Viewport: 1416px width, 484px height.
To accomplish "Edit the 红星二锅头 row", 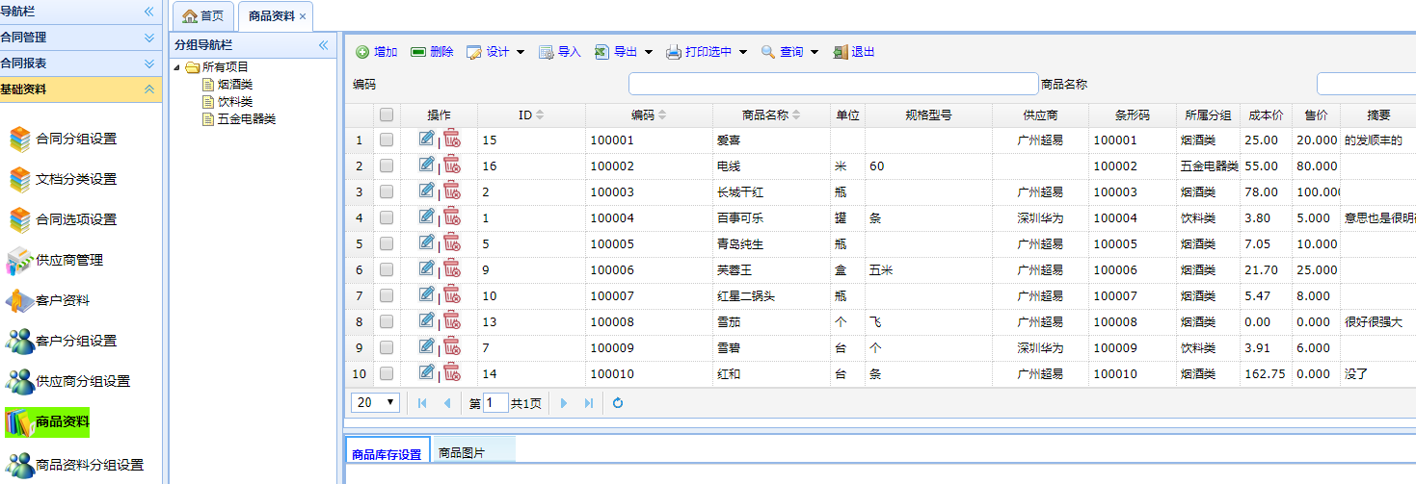I will coord(427,294).
